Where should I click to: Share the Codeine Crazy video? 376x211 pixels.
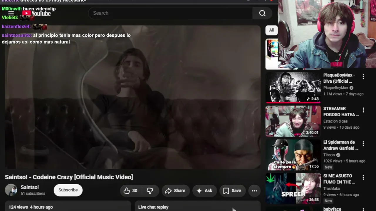pos(175,191)
